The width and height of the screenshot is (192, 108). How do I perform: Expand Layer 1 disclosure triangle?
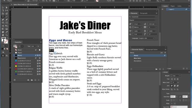pyautogui.click(x=169, y=9)
